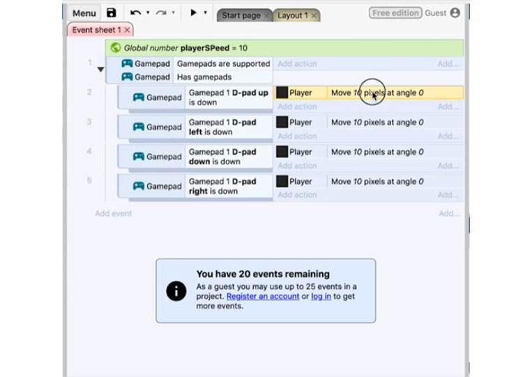This screenshot has width=532, height=377.
Task: Select the Global number playerSPeed row
Action: click(x=284, y=48)
